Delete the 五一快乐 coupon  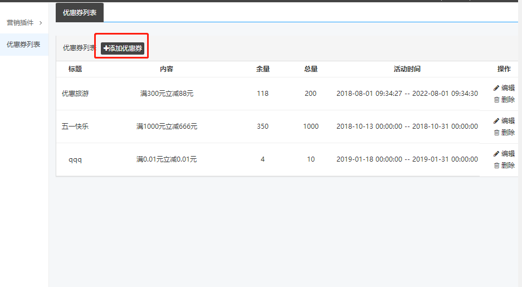pyautogui.click(x=504, y=133)
